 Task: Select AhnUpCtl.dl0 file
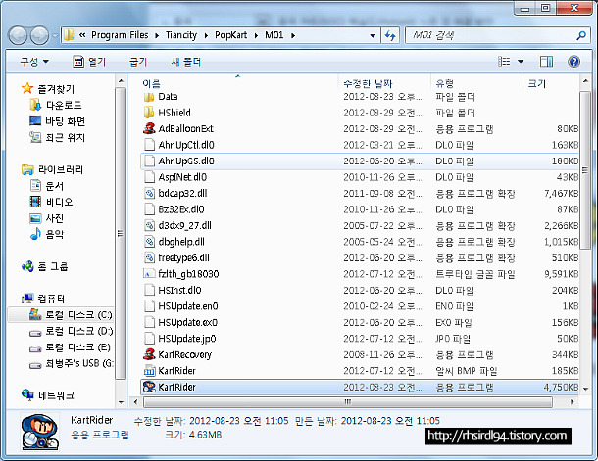pyautogui.click(x=361, y=145)
